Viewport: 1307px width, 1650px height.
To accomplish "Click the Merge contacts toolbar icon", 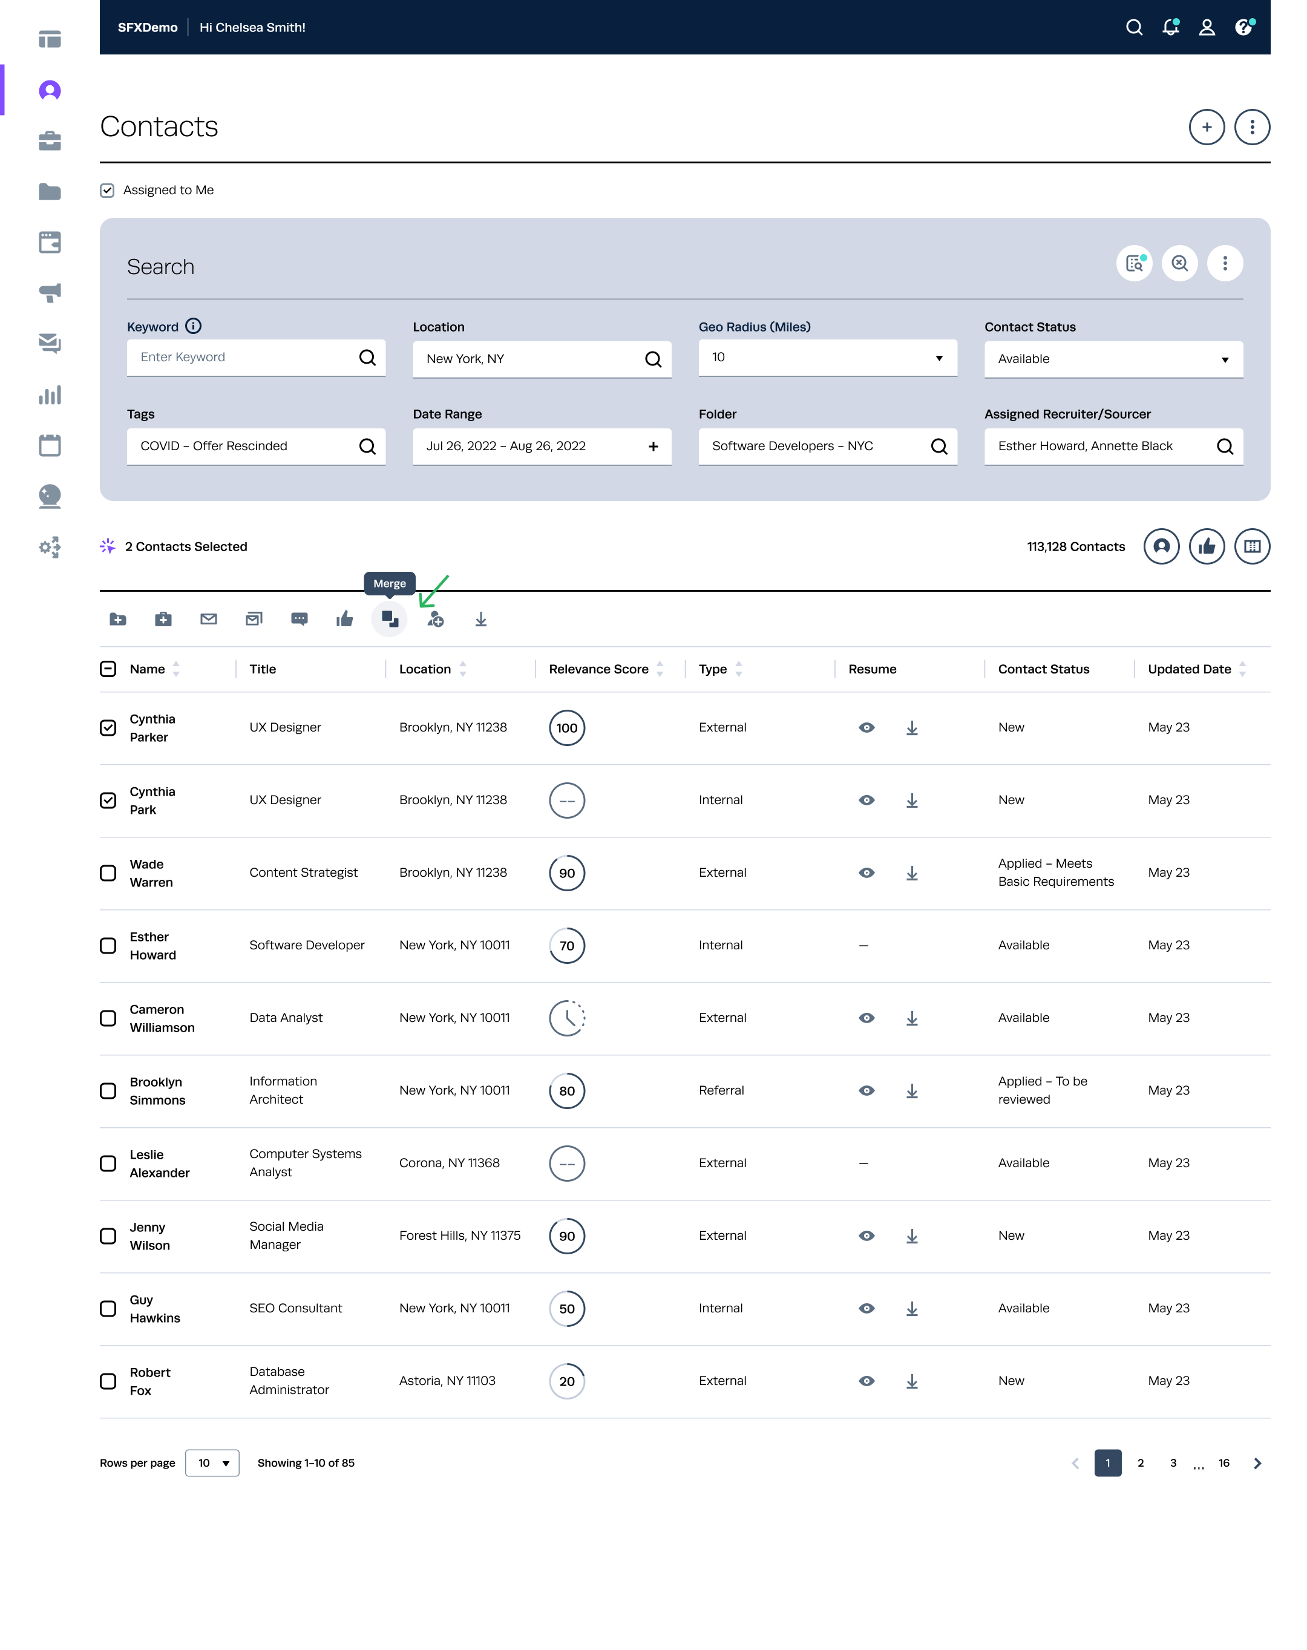I will click(390, 619).
